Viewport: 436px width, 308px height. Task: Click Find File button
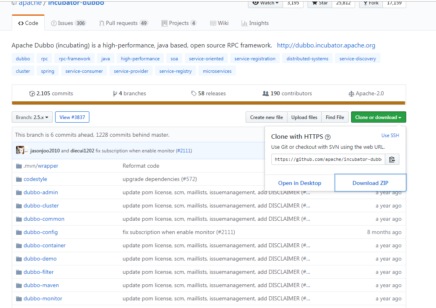click(335, 117)
